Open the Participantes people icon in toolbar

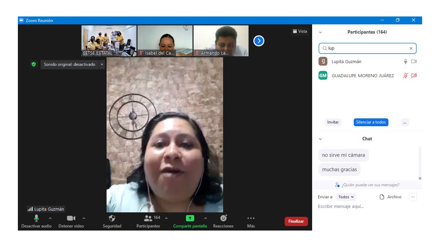pyautogui.click(x=148, y=218)
